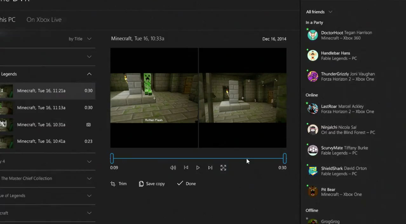406x224 pixels.
Task: Play the Minecraft clip
Action: coord(198,168)
